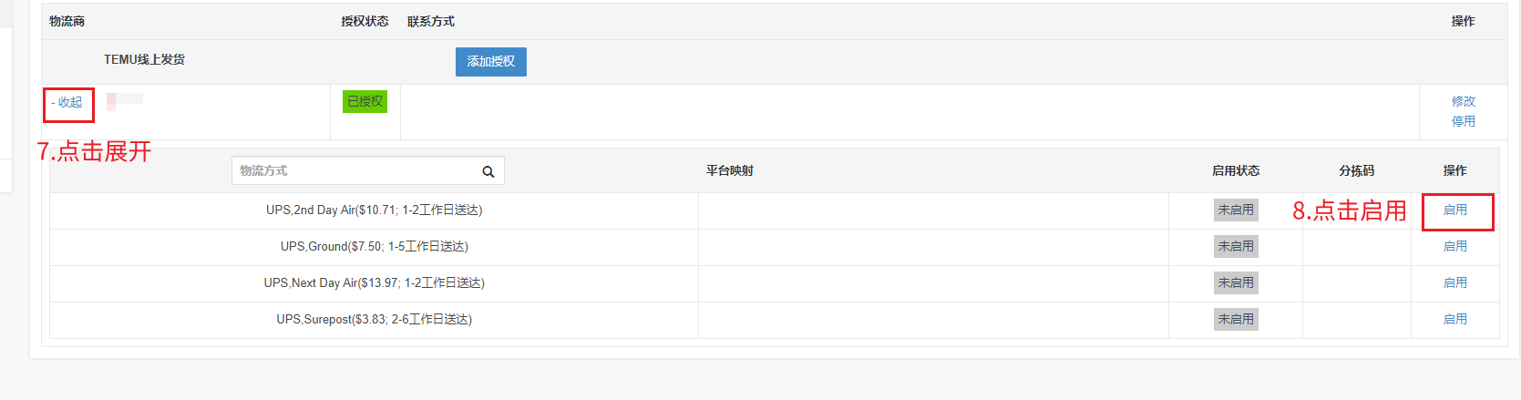This screenshot has height=400, width=1521.
Task: Click the search magnifier icon
Action: [x=488, y=171]
